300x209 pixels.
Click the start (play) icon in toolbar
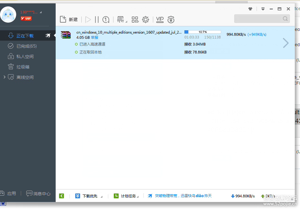[x=88, y=20]
